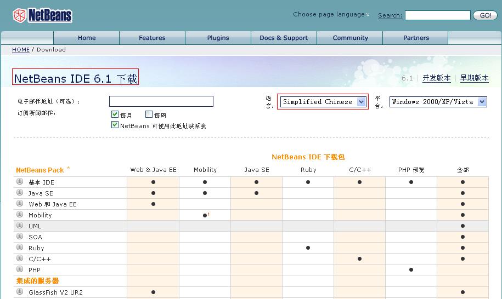The image size is (502, 299).
Task: Go to the Features tab
Action: pos(152,38)
